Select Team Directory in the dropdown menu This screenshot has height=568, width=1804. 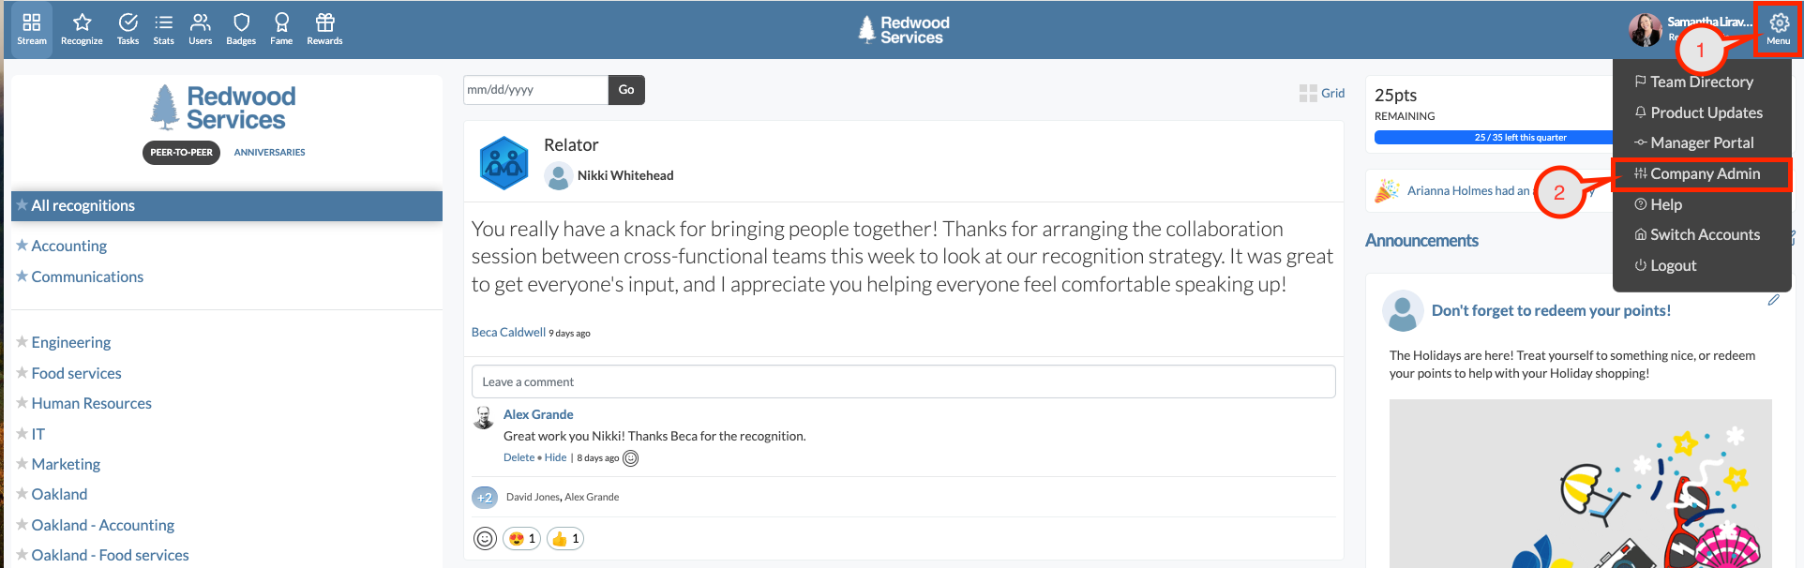1693,82
